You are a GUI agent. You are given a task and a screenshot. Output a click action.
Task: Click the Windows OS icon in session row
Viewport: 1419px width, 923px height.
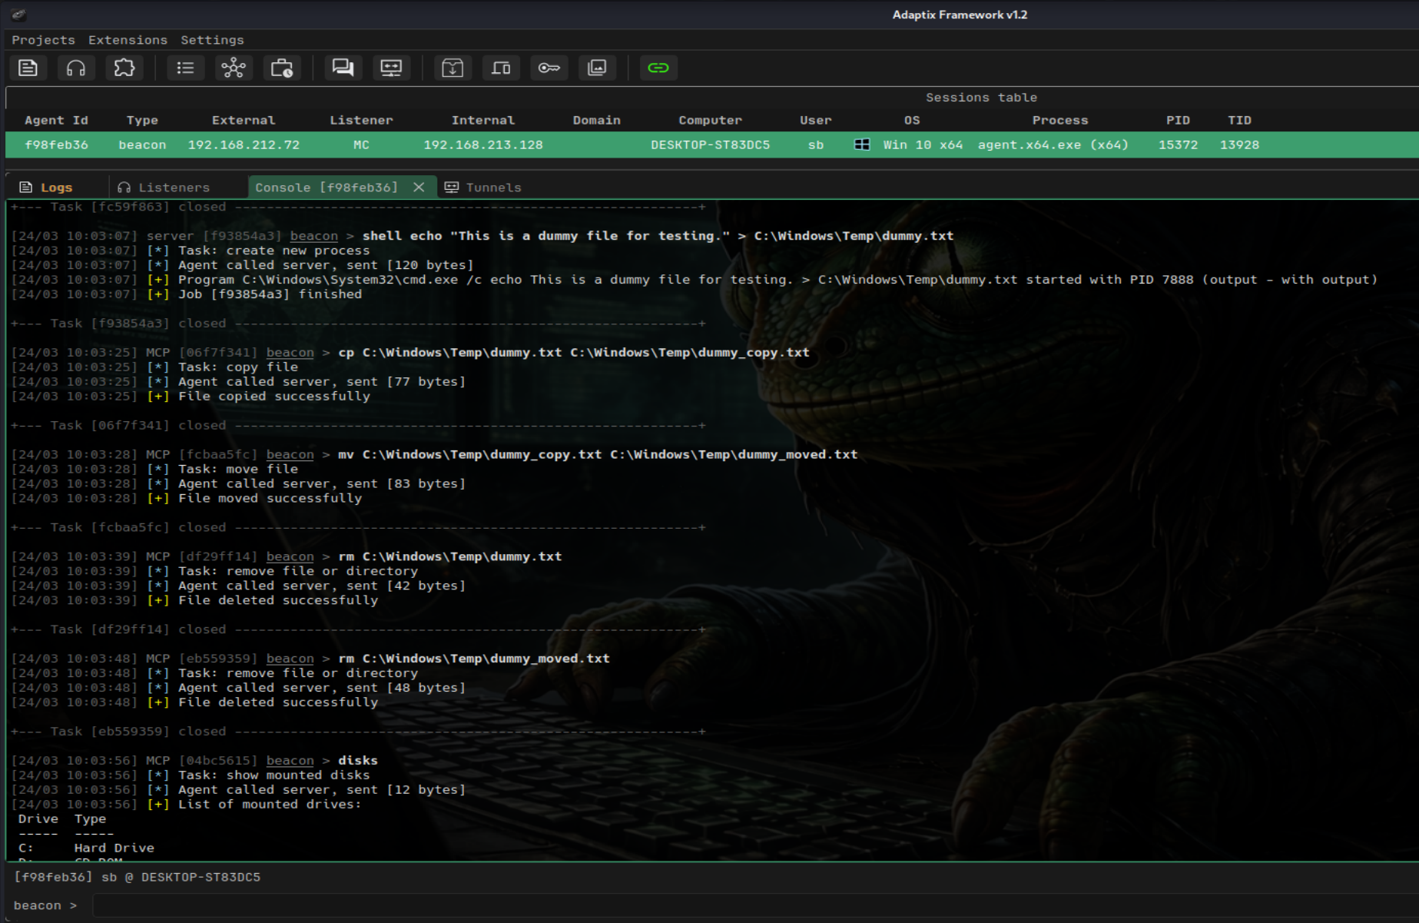click(862, 144)
